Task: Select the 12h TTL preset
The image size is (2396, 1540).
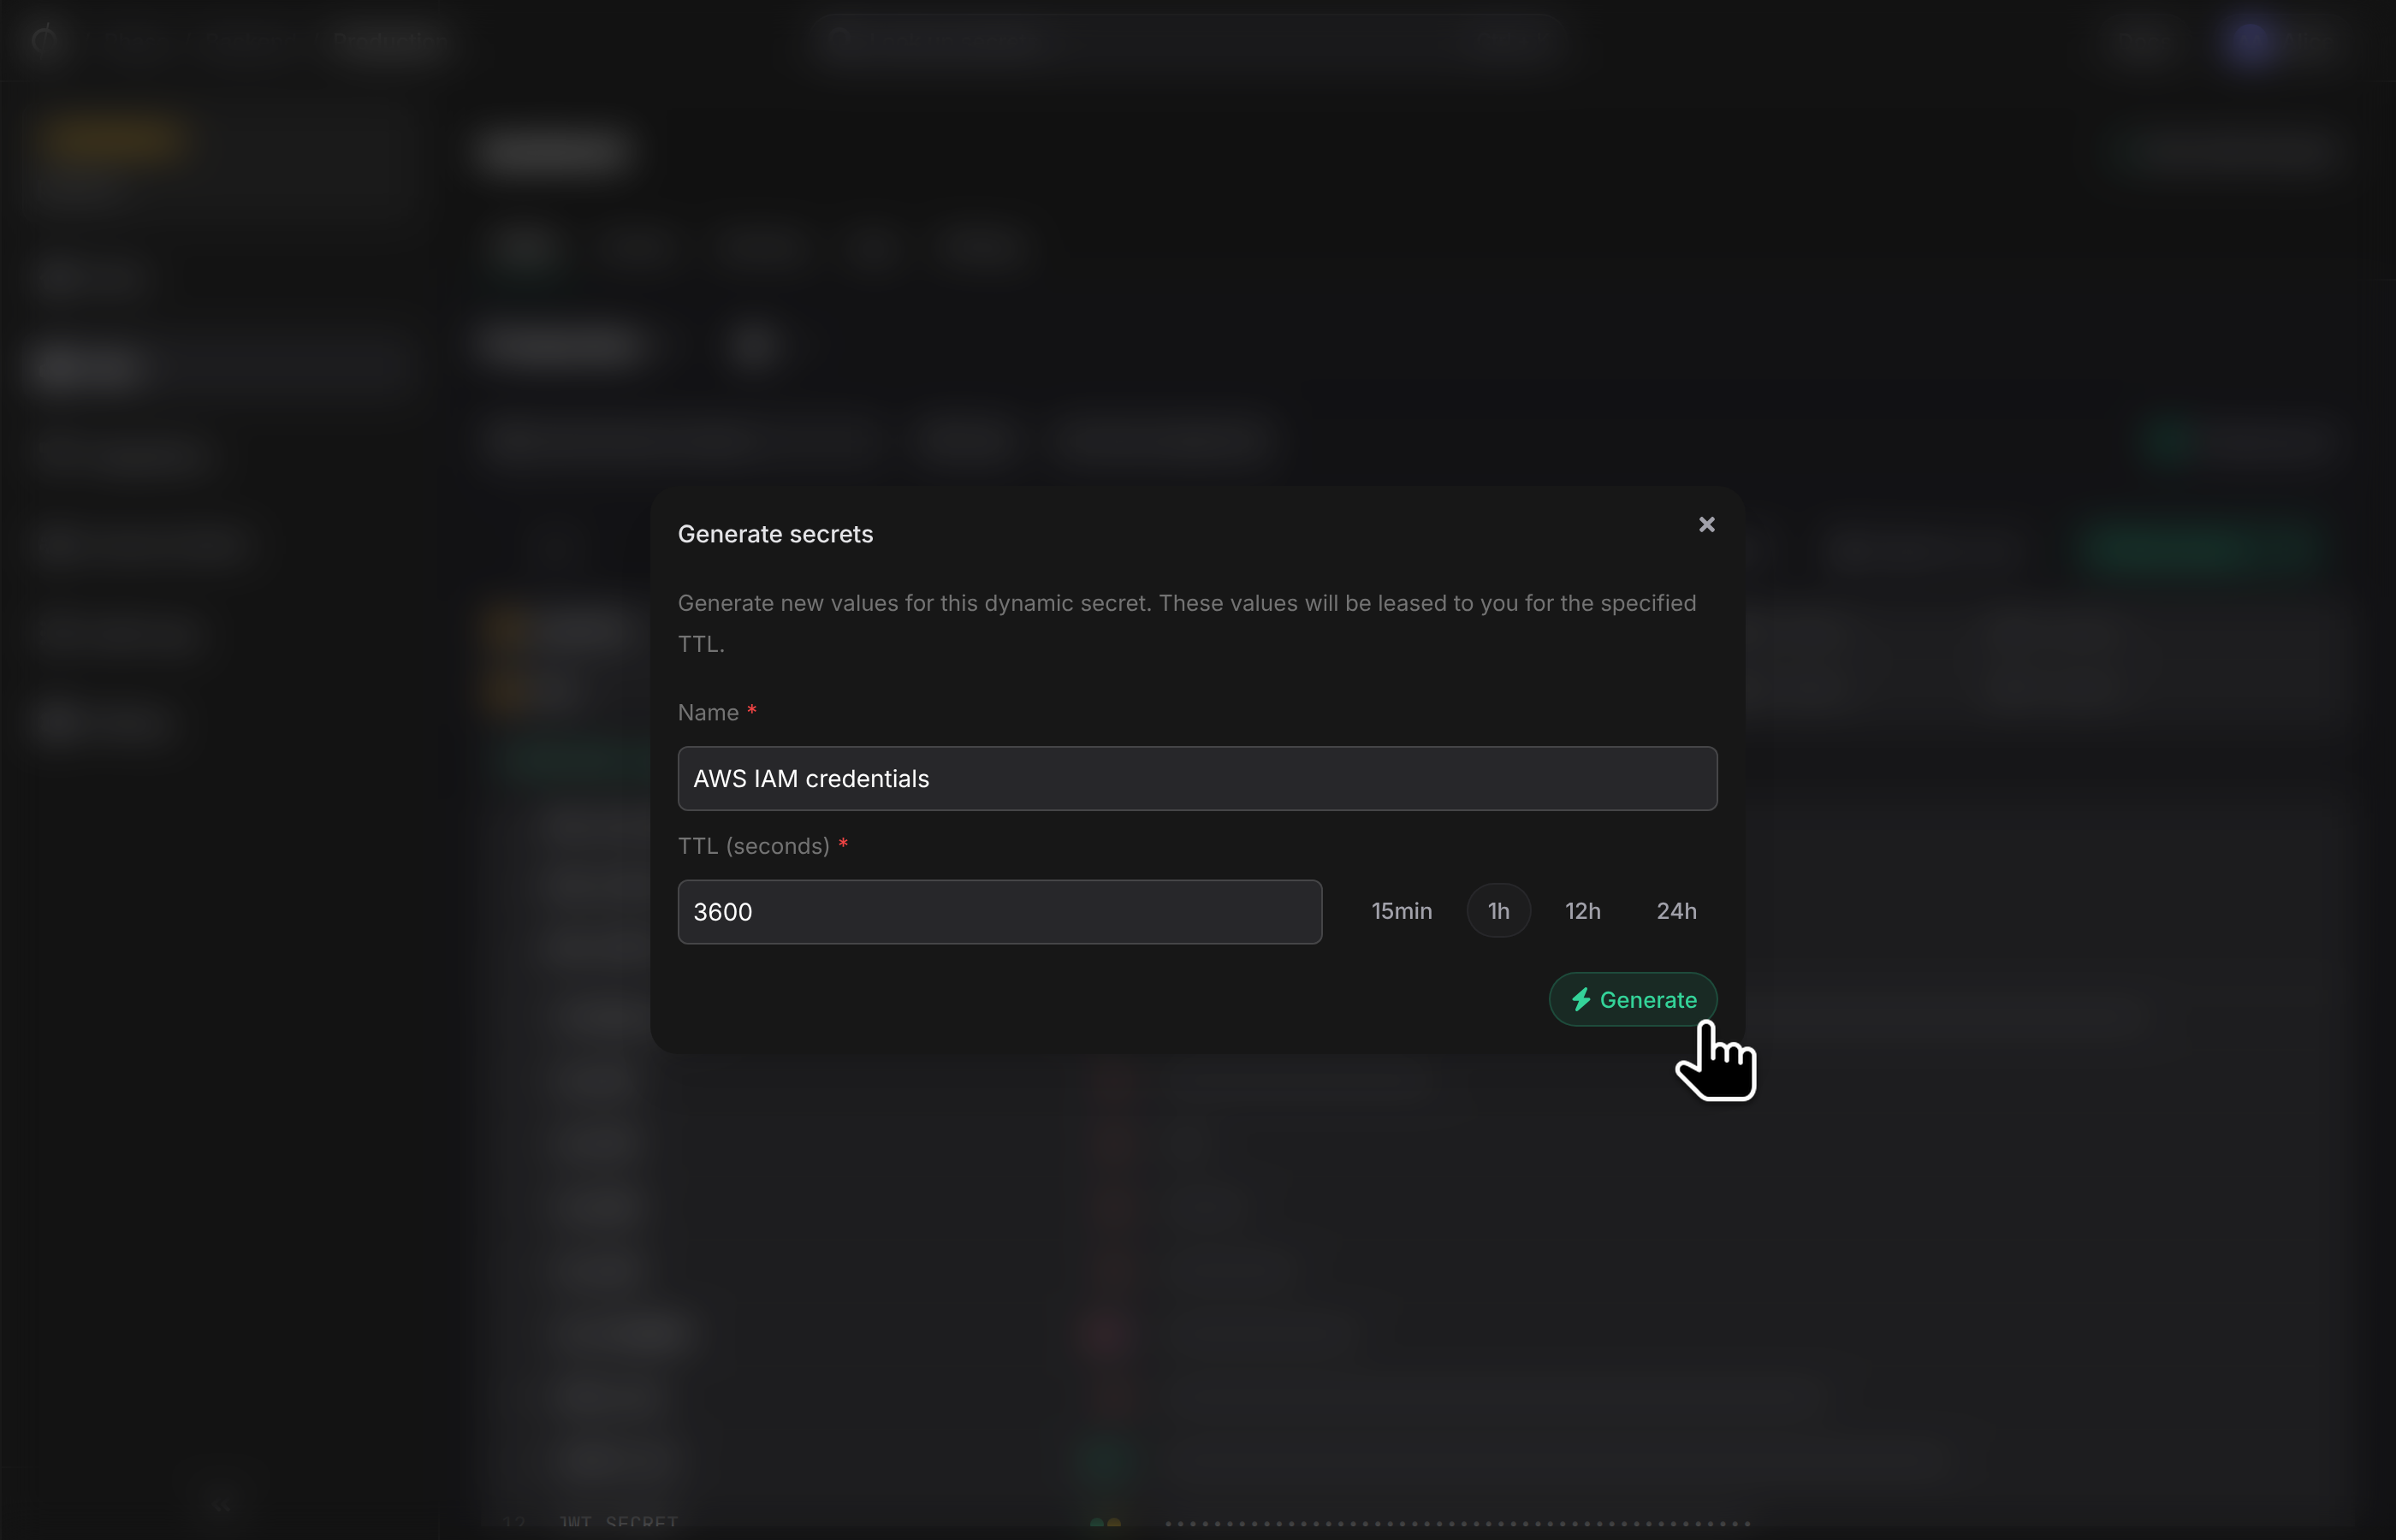Action: [1582, 910]
